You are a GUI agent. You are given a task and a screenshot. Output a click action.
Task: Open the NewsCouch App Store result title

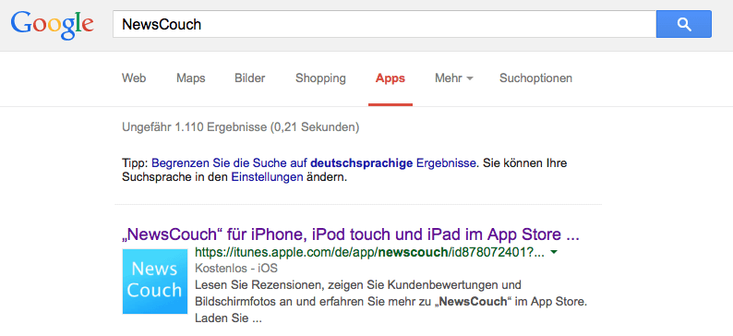350,234
